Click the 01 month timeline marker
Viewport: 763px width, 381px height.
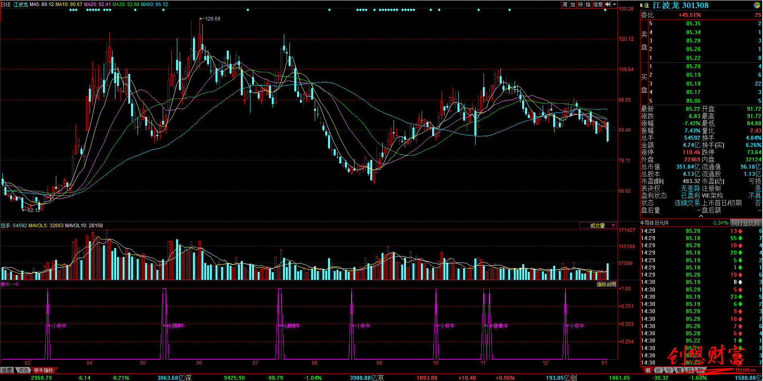[604, 363]
